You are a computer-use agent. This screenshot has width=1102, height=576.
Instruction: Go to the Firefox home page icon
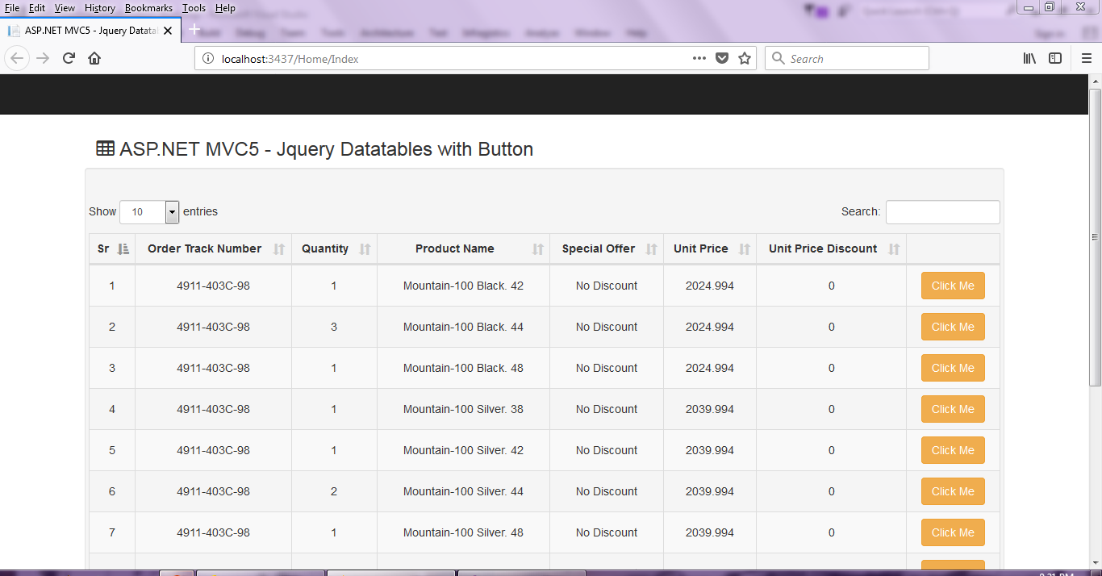(x=94, y=58)
